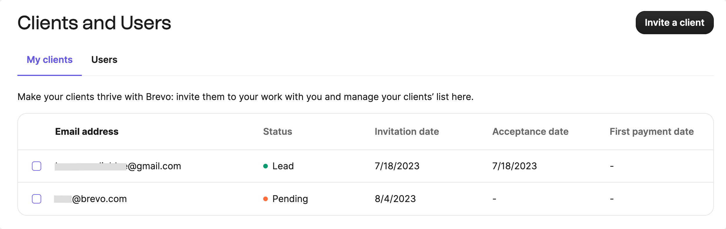Open the @brevo.com client email

click(x=99, y=199)
